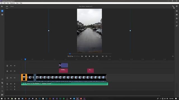
Task: Lock the music audio track
Action: tap(7, 84)
